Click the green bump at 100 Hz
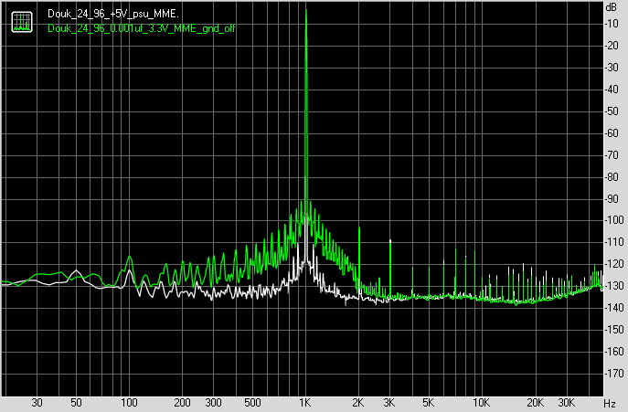This screenshot has width=628, height=412. coord(130,257)
